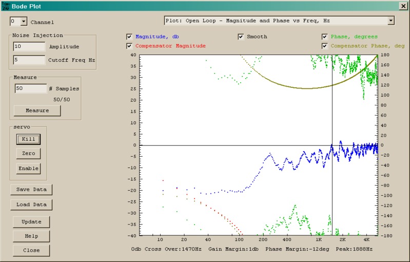Click the Save Data button
The image size is (410, 262).
click(31, 190)
